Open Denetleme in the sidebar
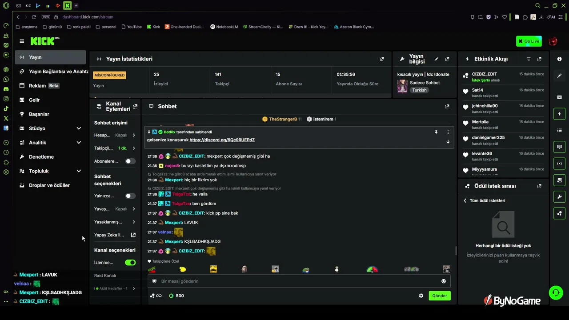The height and width of the screenshot is (320, 569). coord(50,157)
